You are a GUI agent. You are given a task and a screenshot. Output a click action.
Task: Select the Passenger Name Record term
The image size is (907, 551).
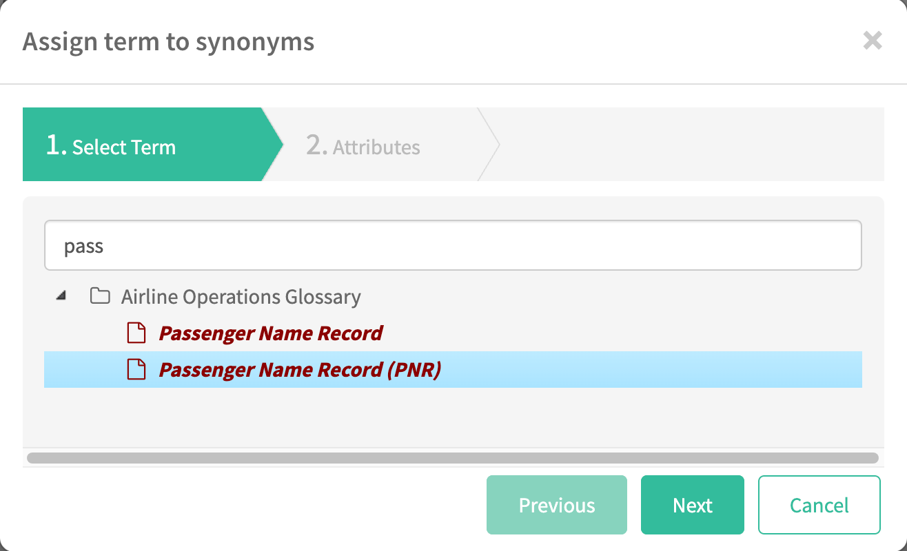[270, 333]
